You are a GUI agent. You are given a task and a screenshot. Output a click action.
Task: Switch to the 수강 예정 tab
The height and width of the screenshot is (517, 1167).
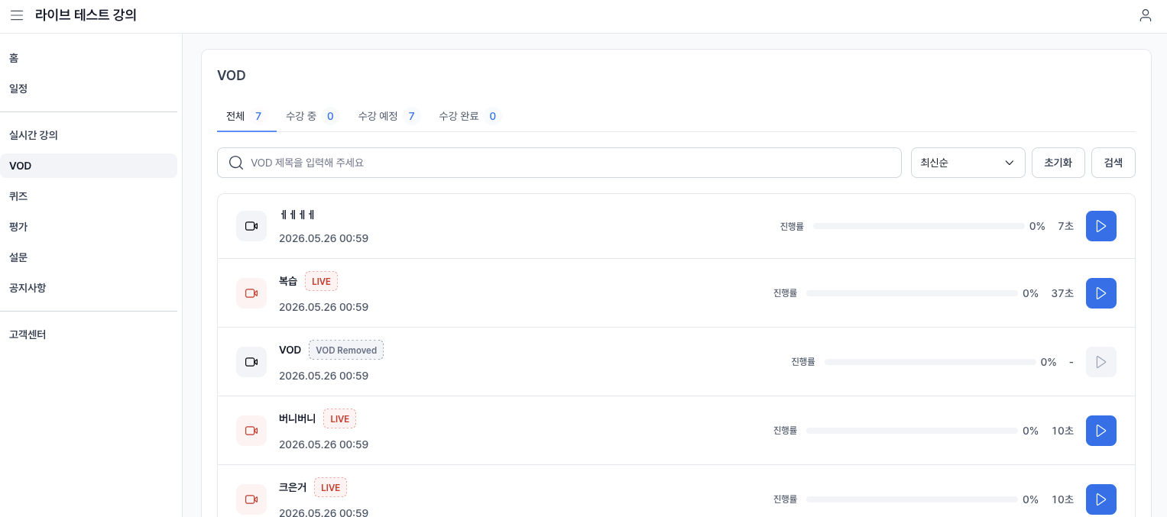(388, 116)
